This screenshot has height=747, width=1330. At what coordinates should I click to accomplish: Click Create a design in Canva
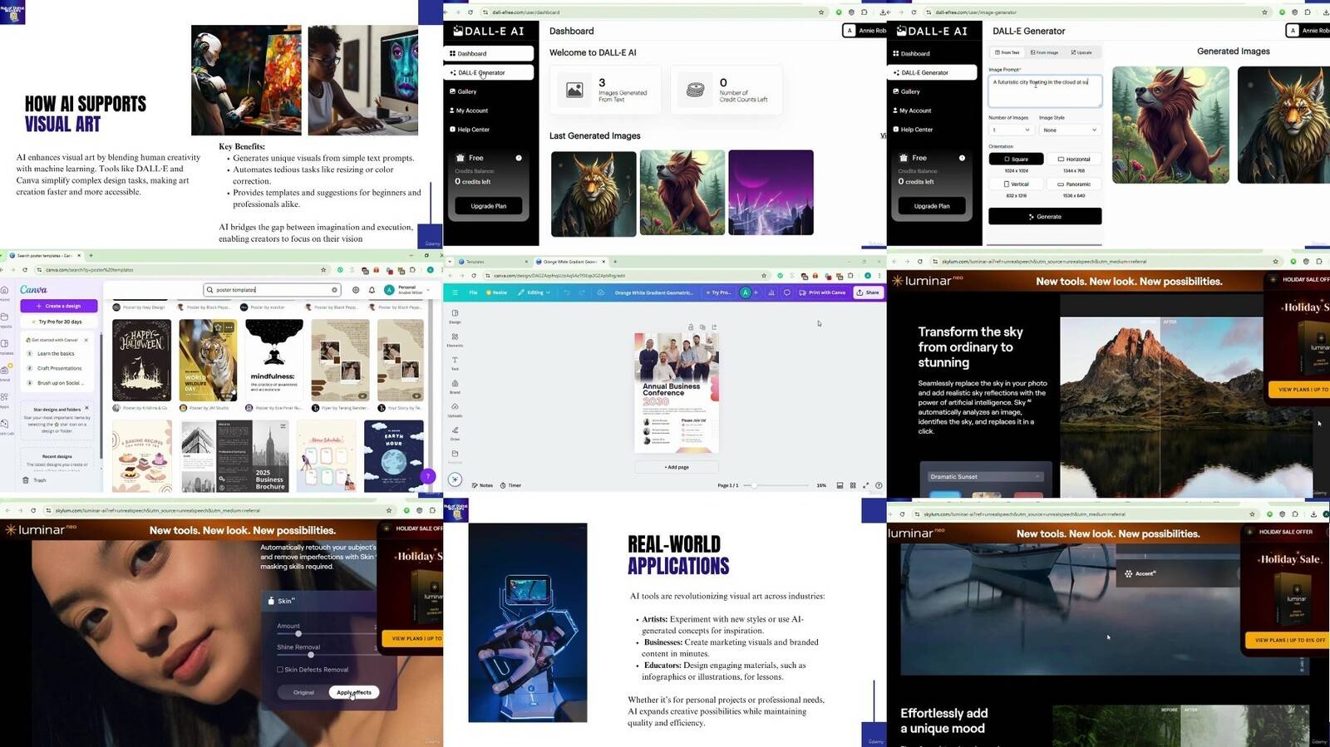(59, 306)
